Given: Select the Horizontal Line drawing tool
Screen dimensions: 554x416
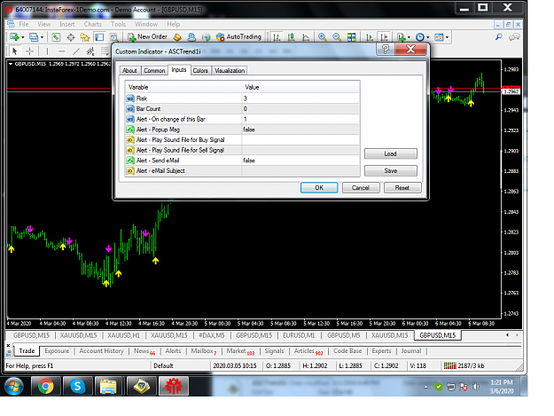Looking at the screenshot, I should coord(62,51).
